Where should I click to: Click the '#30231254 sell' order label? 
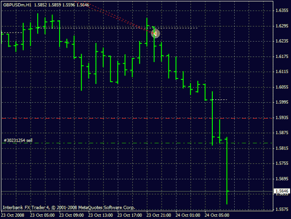click(x=18, y=140)
